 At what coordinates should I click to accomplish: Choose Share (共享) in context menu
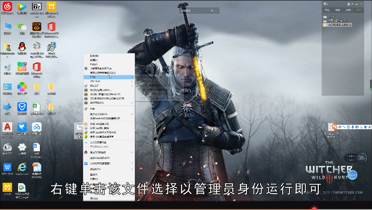coord(109,109)
